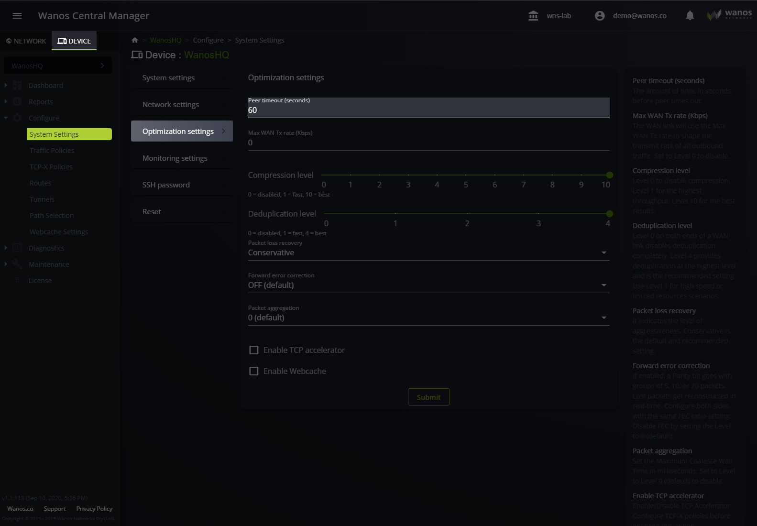The height and width of the screenshot is (526, 757).
Task: Switch to the NETWORK tab
Action: point(26,41)
